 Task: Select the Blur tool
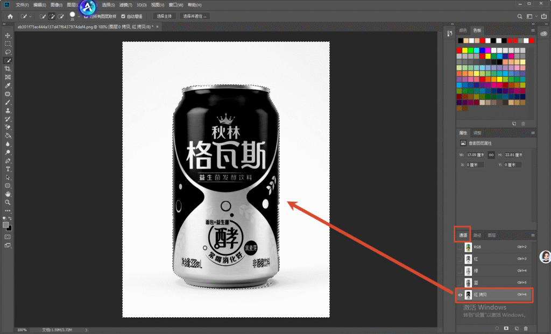tap(8, 144)
